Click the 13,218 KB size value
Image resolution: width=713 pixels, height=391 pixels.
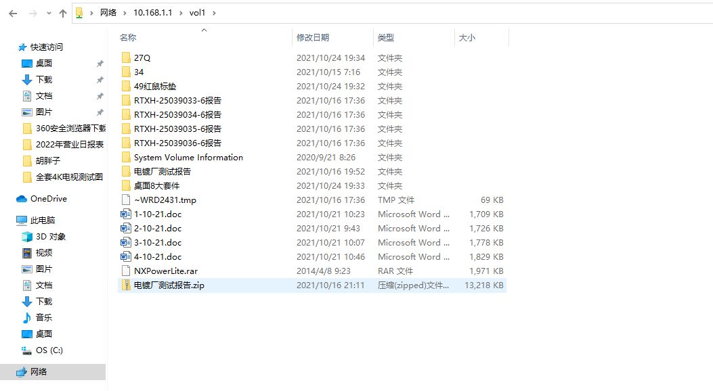pos(484,285)
